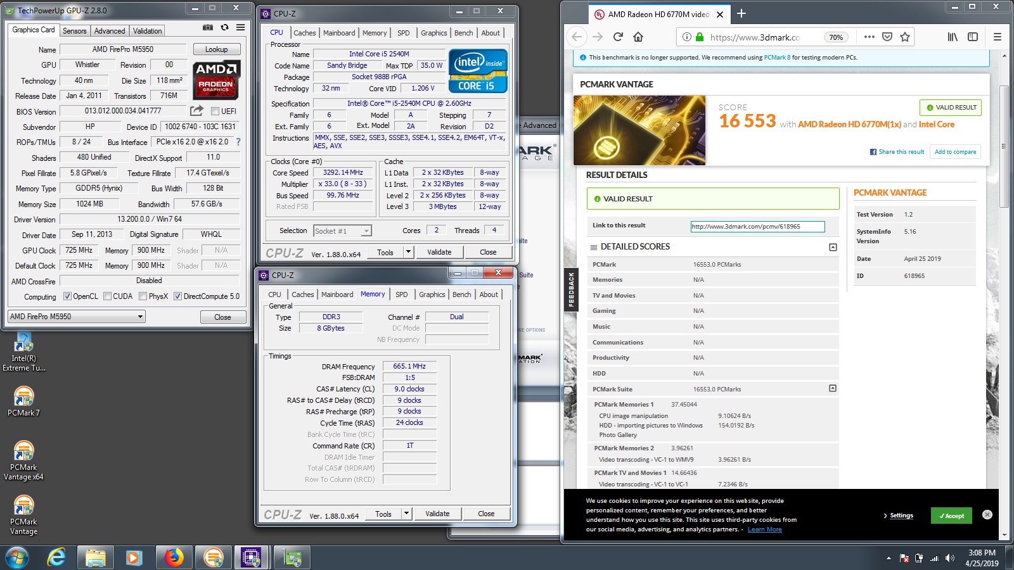Collapse the Detailed Scores section
This screenshot has height=570, width=1014.
pyautogui.click(x=833, y=247)
